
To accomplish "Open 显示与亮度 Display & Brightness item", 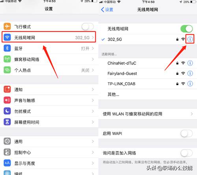I will point(49,163).
